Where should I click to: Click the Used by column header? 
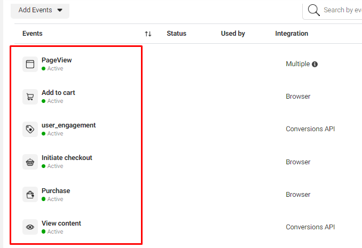233,34
